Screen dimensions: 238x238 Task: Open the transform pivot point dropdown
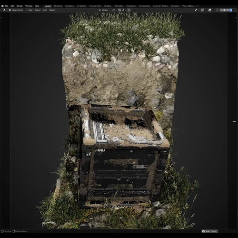click(114, 10)
